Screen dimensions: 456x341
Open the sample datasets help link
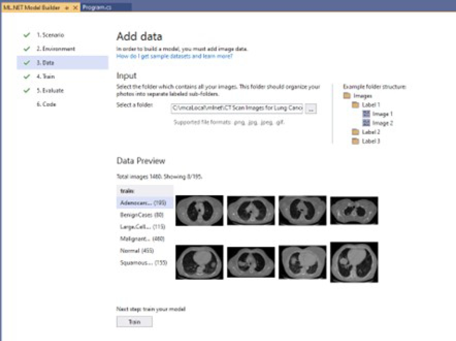pyautogui.click(x=174, y=56)
